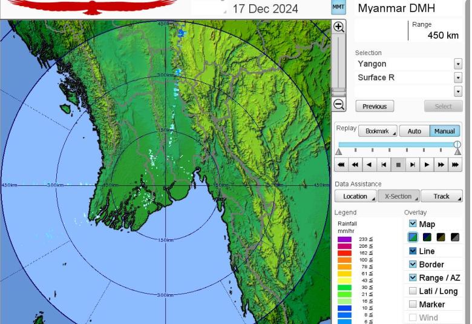Toggle the MMT time zone button

(339, 7)
